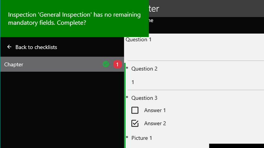The image size is (264, 148).
Task: Click the chapter title in header bar
Action: click(154, 9)
